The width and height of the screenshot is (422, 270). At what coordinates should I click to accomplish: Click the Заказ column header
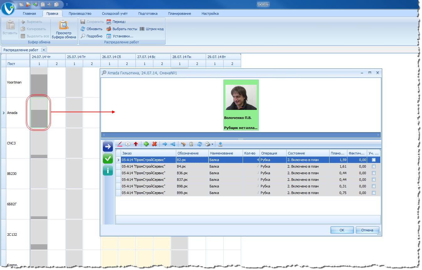pyautogui.click(x=149, y=153)
